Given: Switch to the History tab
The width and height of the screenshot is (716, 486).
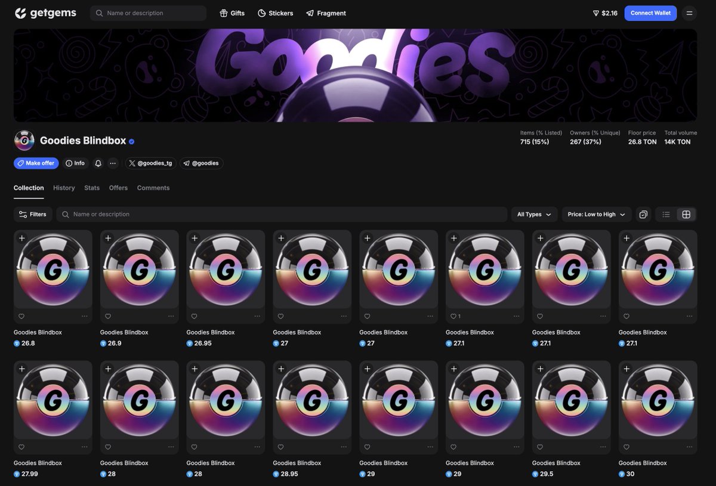Looking at the screenshot, I should (64, 188).
